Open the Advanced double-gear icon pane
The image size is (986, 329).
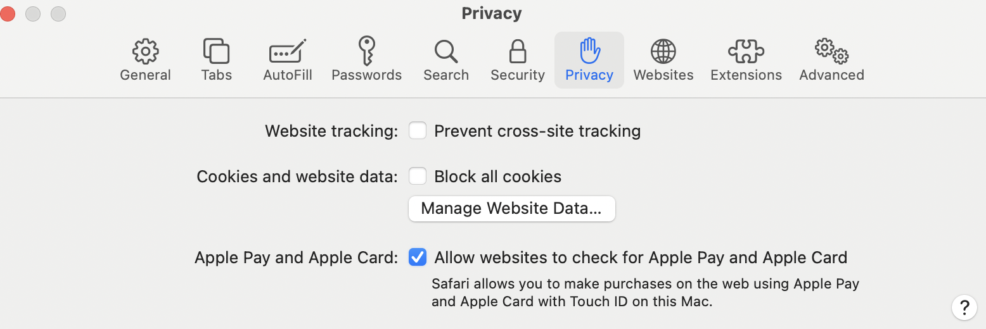[831, 51]
